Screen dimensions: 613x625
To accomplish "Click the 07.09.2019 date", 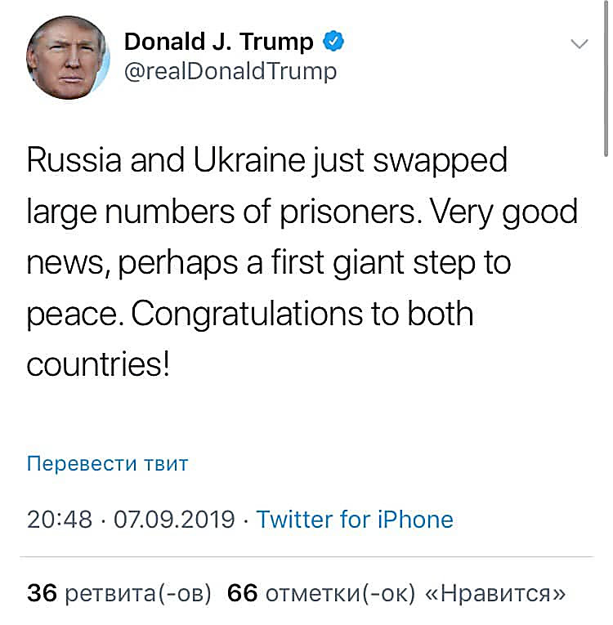I will pyautogui.click(x=174, y=520).
